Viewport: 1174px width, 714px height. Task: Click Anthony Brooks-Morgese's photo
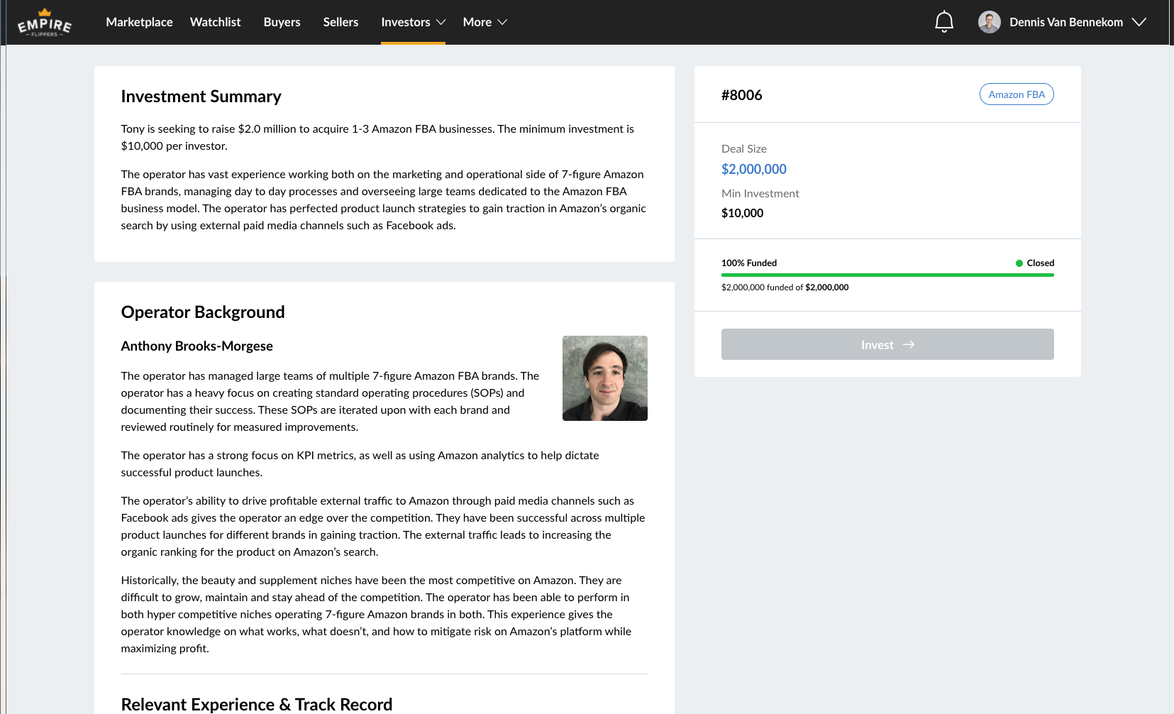(605, 378)
